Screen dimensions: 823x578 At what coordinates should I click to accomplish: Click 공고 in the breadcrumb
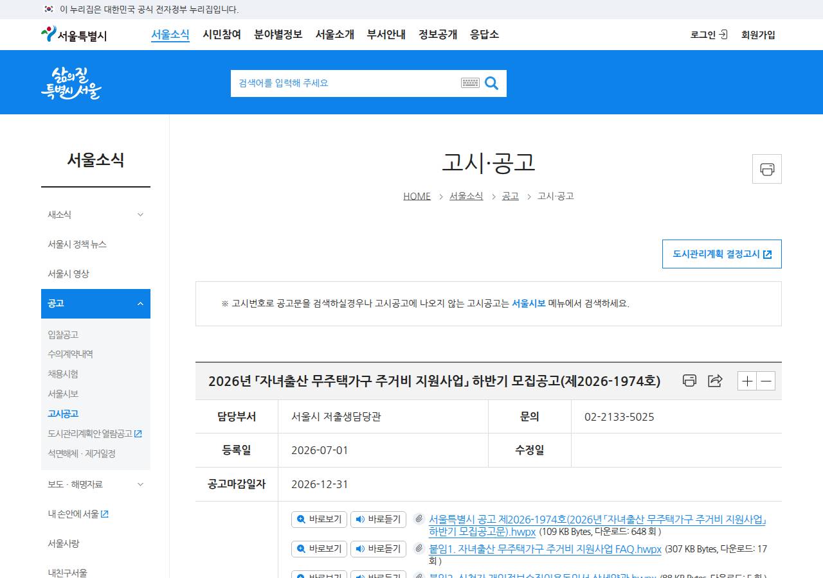click(511, 196)
